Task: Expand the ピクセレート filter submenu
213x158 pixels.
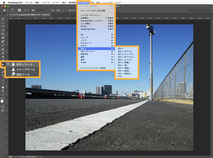Action: 97,43
